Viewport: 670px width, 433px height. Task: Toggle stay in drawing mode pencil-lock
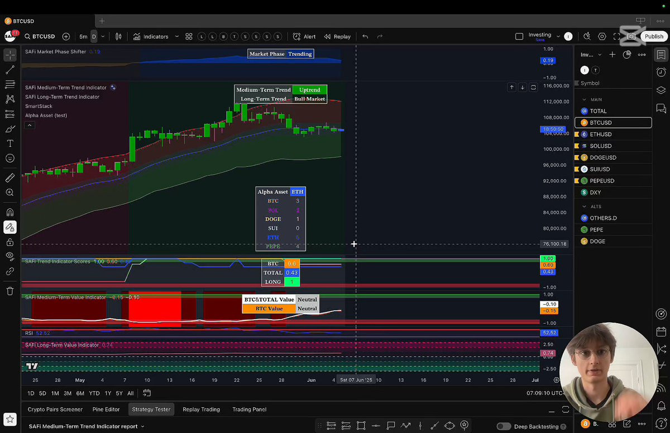(x=10, y=227)
